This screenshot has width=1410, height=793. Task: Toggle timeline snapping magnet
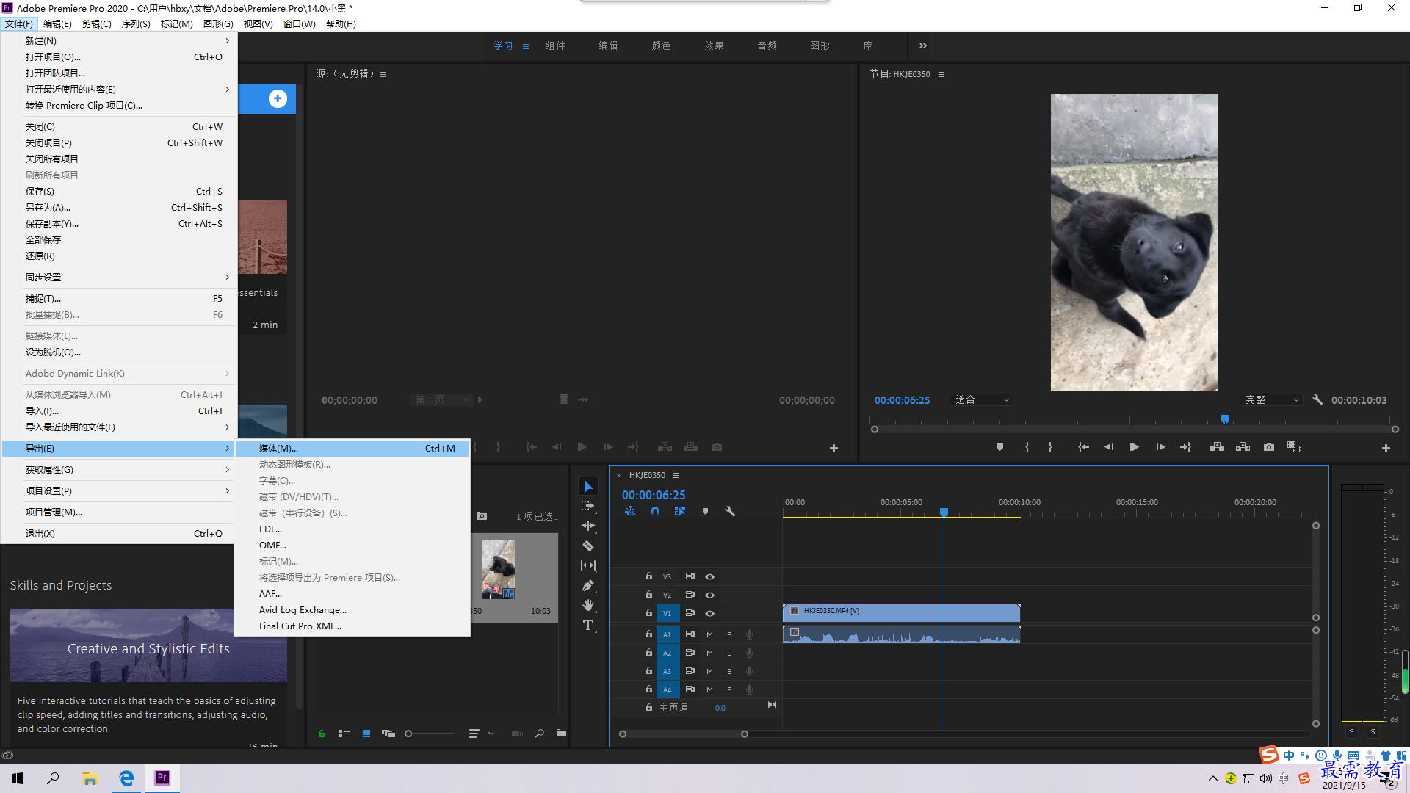click(x=655, y=511)
